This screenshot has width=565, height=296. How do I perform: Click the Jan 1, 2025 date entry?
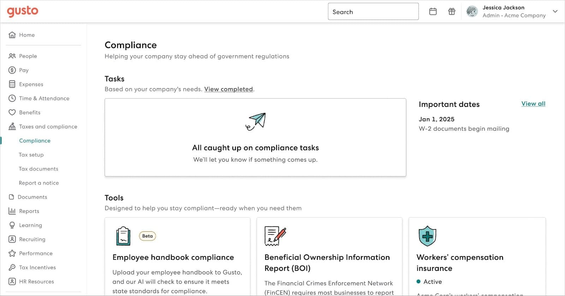pos(436,119)
